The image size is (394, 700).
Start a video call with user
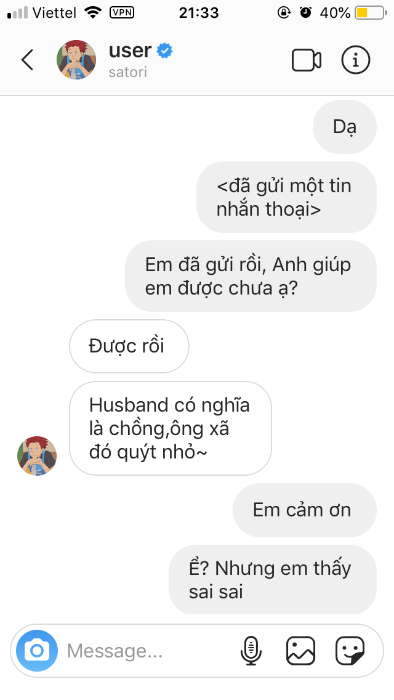pyautogui.click(x=307, y=60)
